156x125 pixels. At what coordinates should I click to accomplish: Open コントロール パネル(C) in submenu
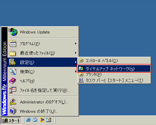[114, 61]
